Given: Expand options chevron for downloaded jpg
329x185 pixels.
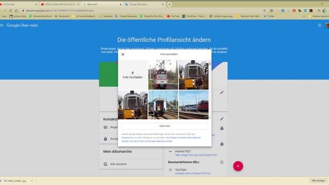Looking at the screenshot, I should [32, 181].
